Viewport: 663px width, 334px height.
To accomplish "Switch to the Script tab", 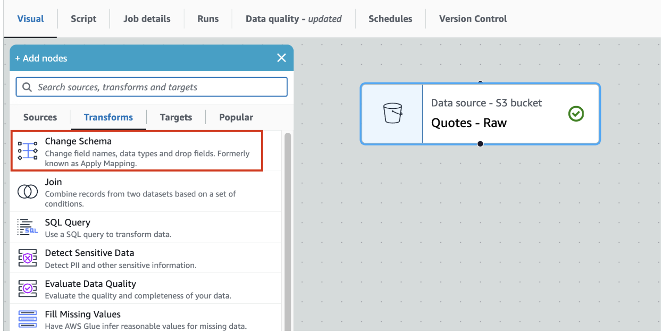I will click(83, 19).
